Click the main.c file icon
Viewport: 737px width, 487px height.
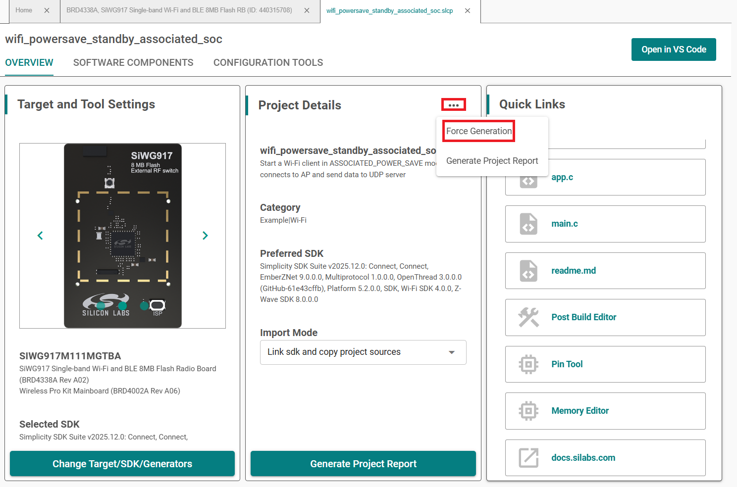(x=528, y=224)
